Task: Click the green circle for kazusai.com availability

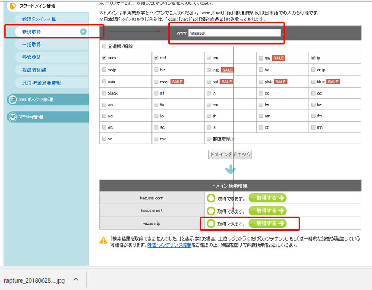Action: (211, 198)
